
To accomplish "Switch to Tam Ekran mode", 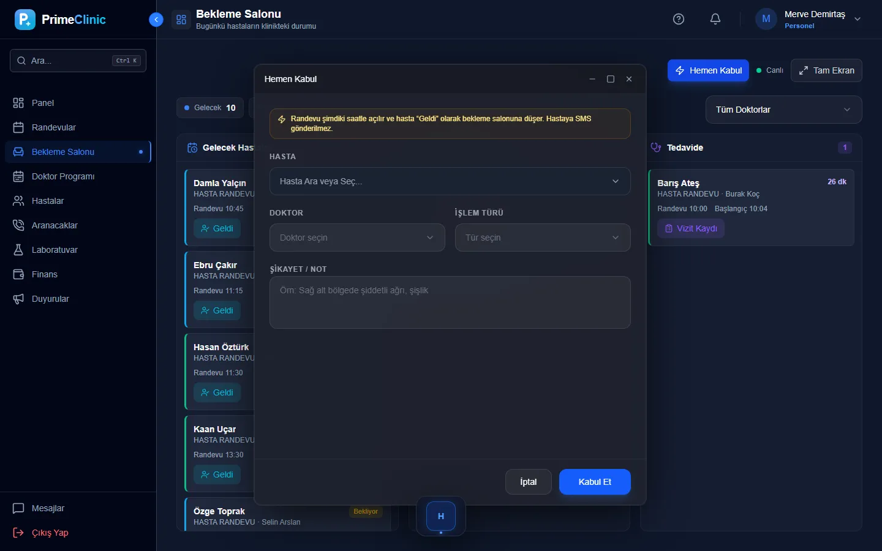I will point(826,70).
